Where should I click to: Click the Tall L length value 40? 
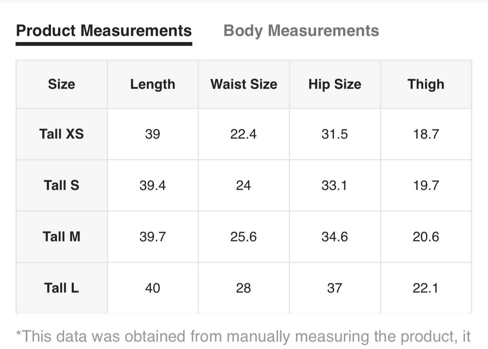tap(152, 288)
